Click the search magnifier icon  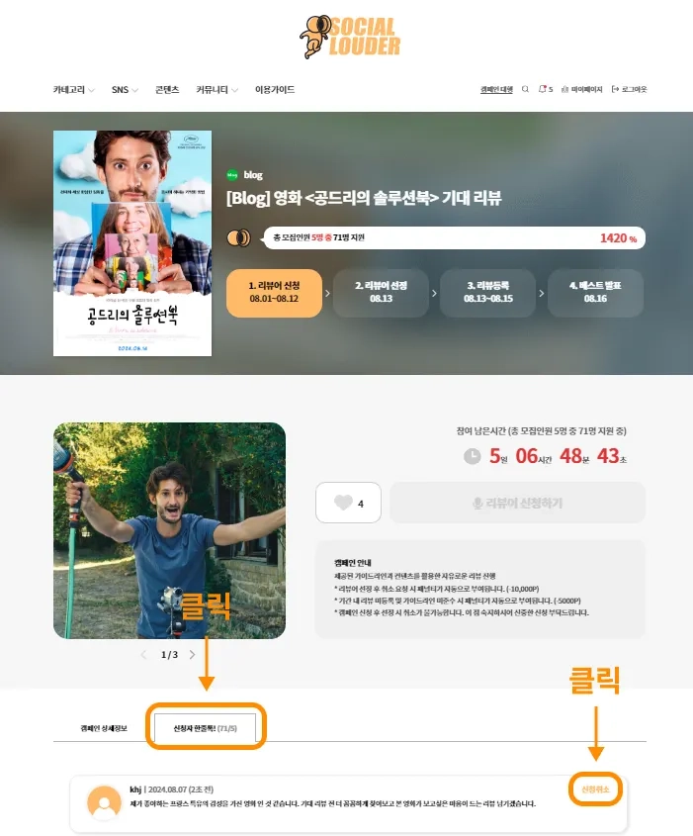pyautogui.click(x=525, y=89)
